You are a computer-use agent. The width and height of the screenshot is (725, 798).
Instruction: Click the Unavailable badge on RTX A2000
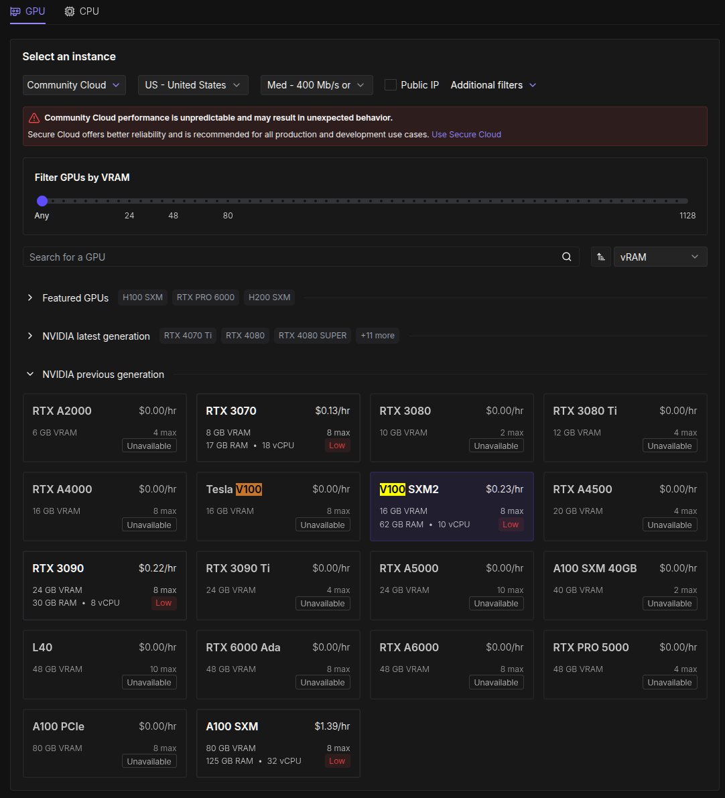149,446
